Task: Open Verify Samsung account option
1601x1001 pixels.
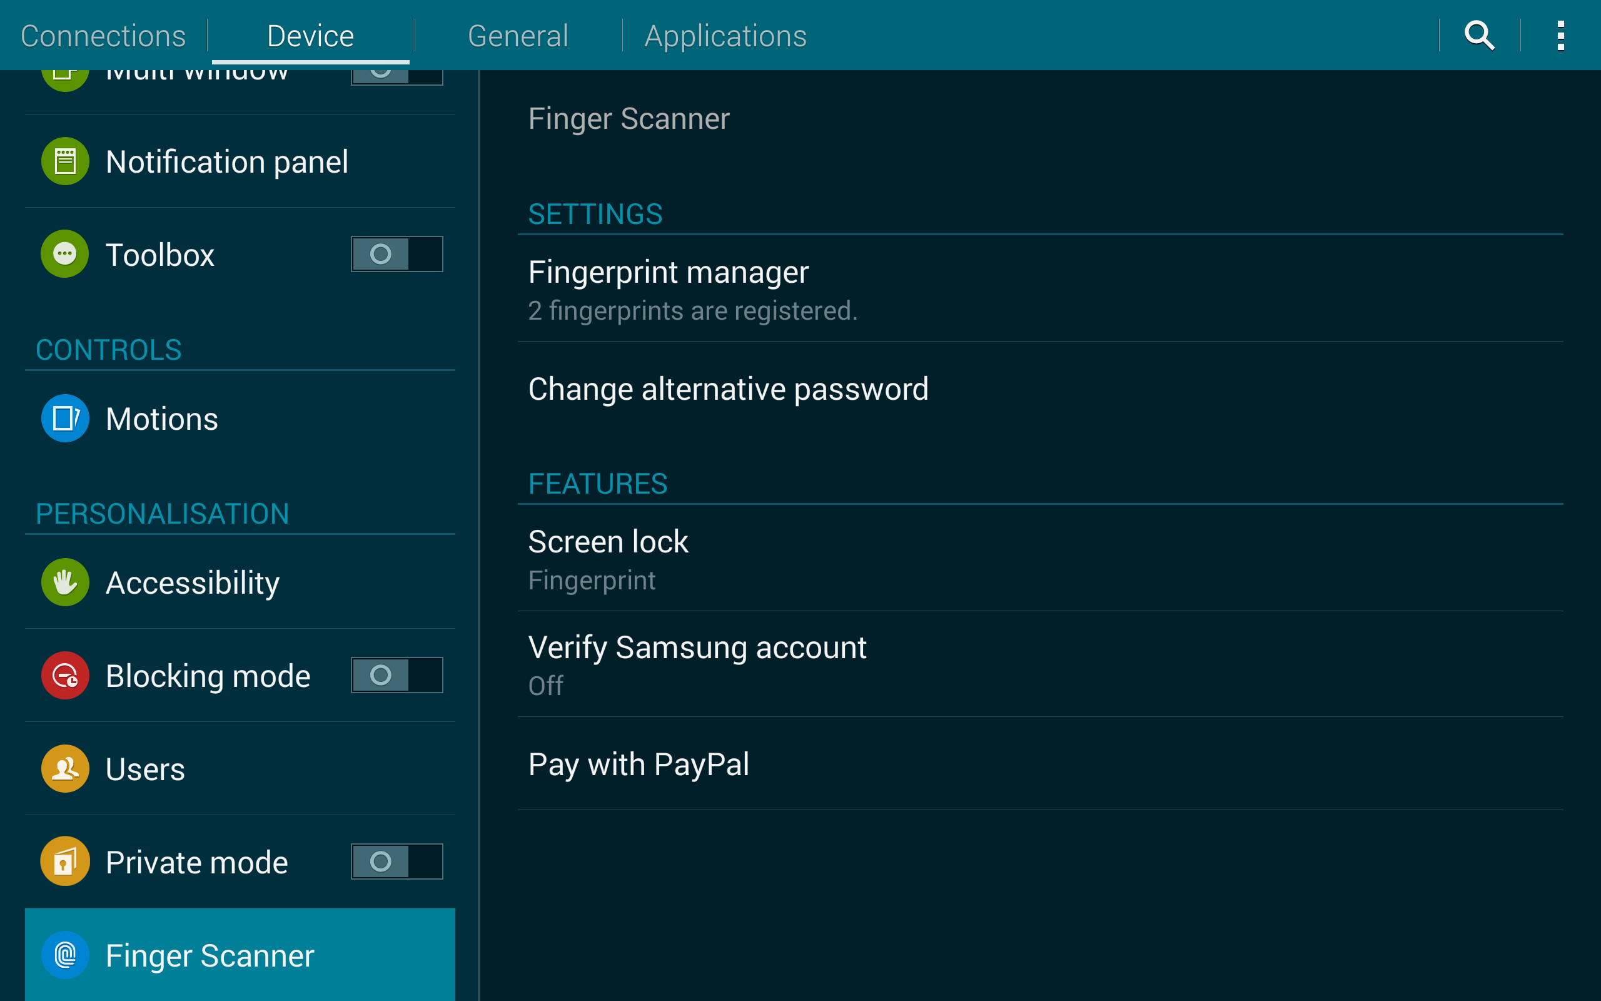Action: tap(1040, 664)
